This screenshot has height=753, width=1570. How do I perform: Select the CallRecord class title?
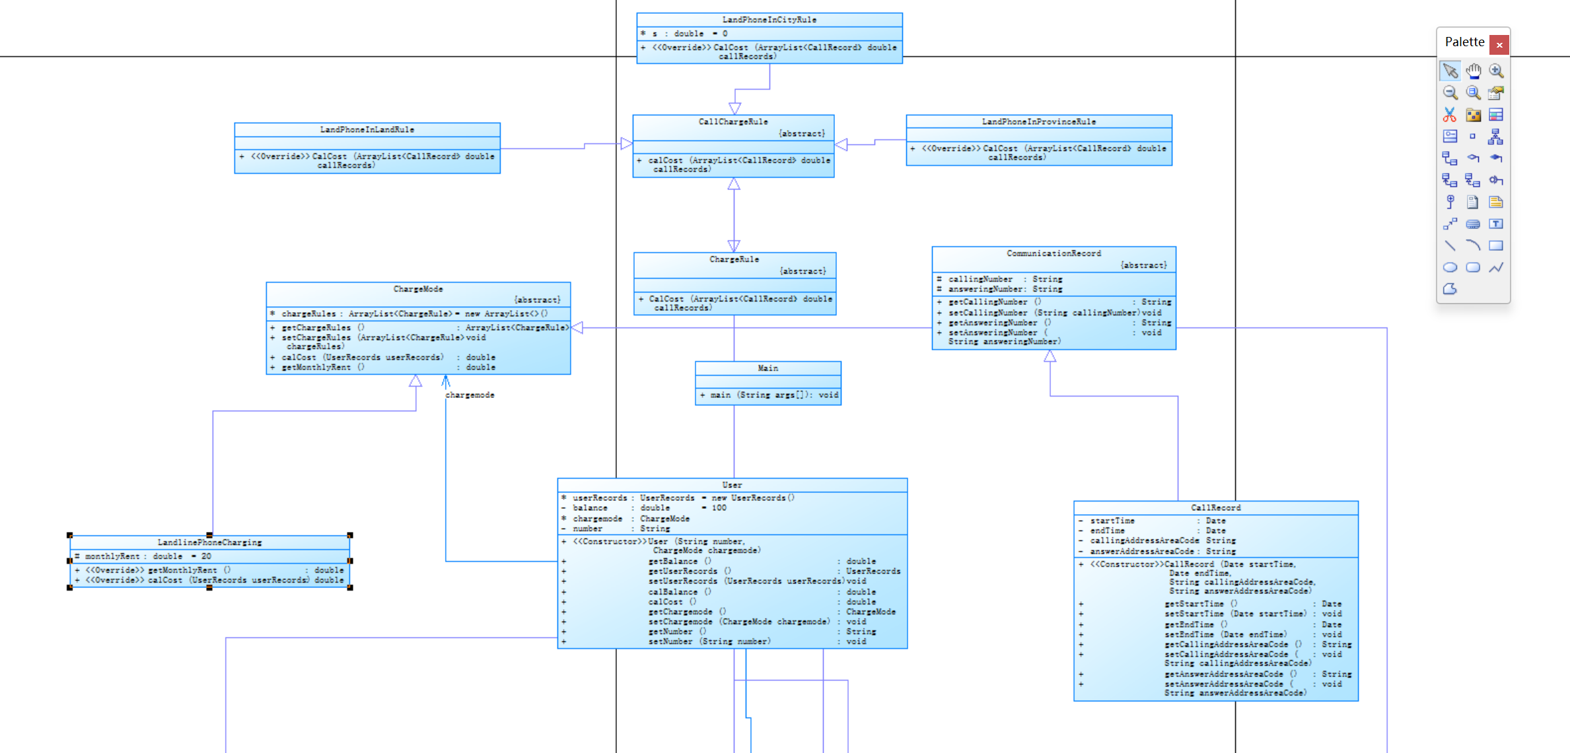pyautogui.click(x=1215, y=507)
